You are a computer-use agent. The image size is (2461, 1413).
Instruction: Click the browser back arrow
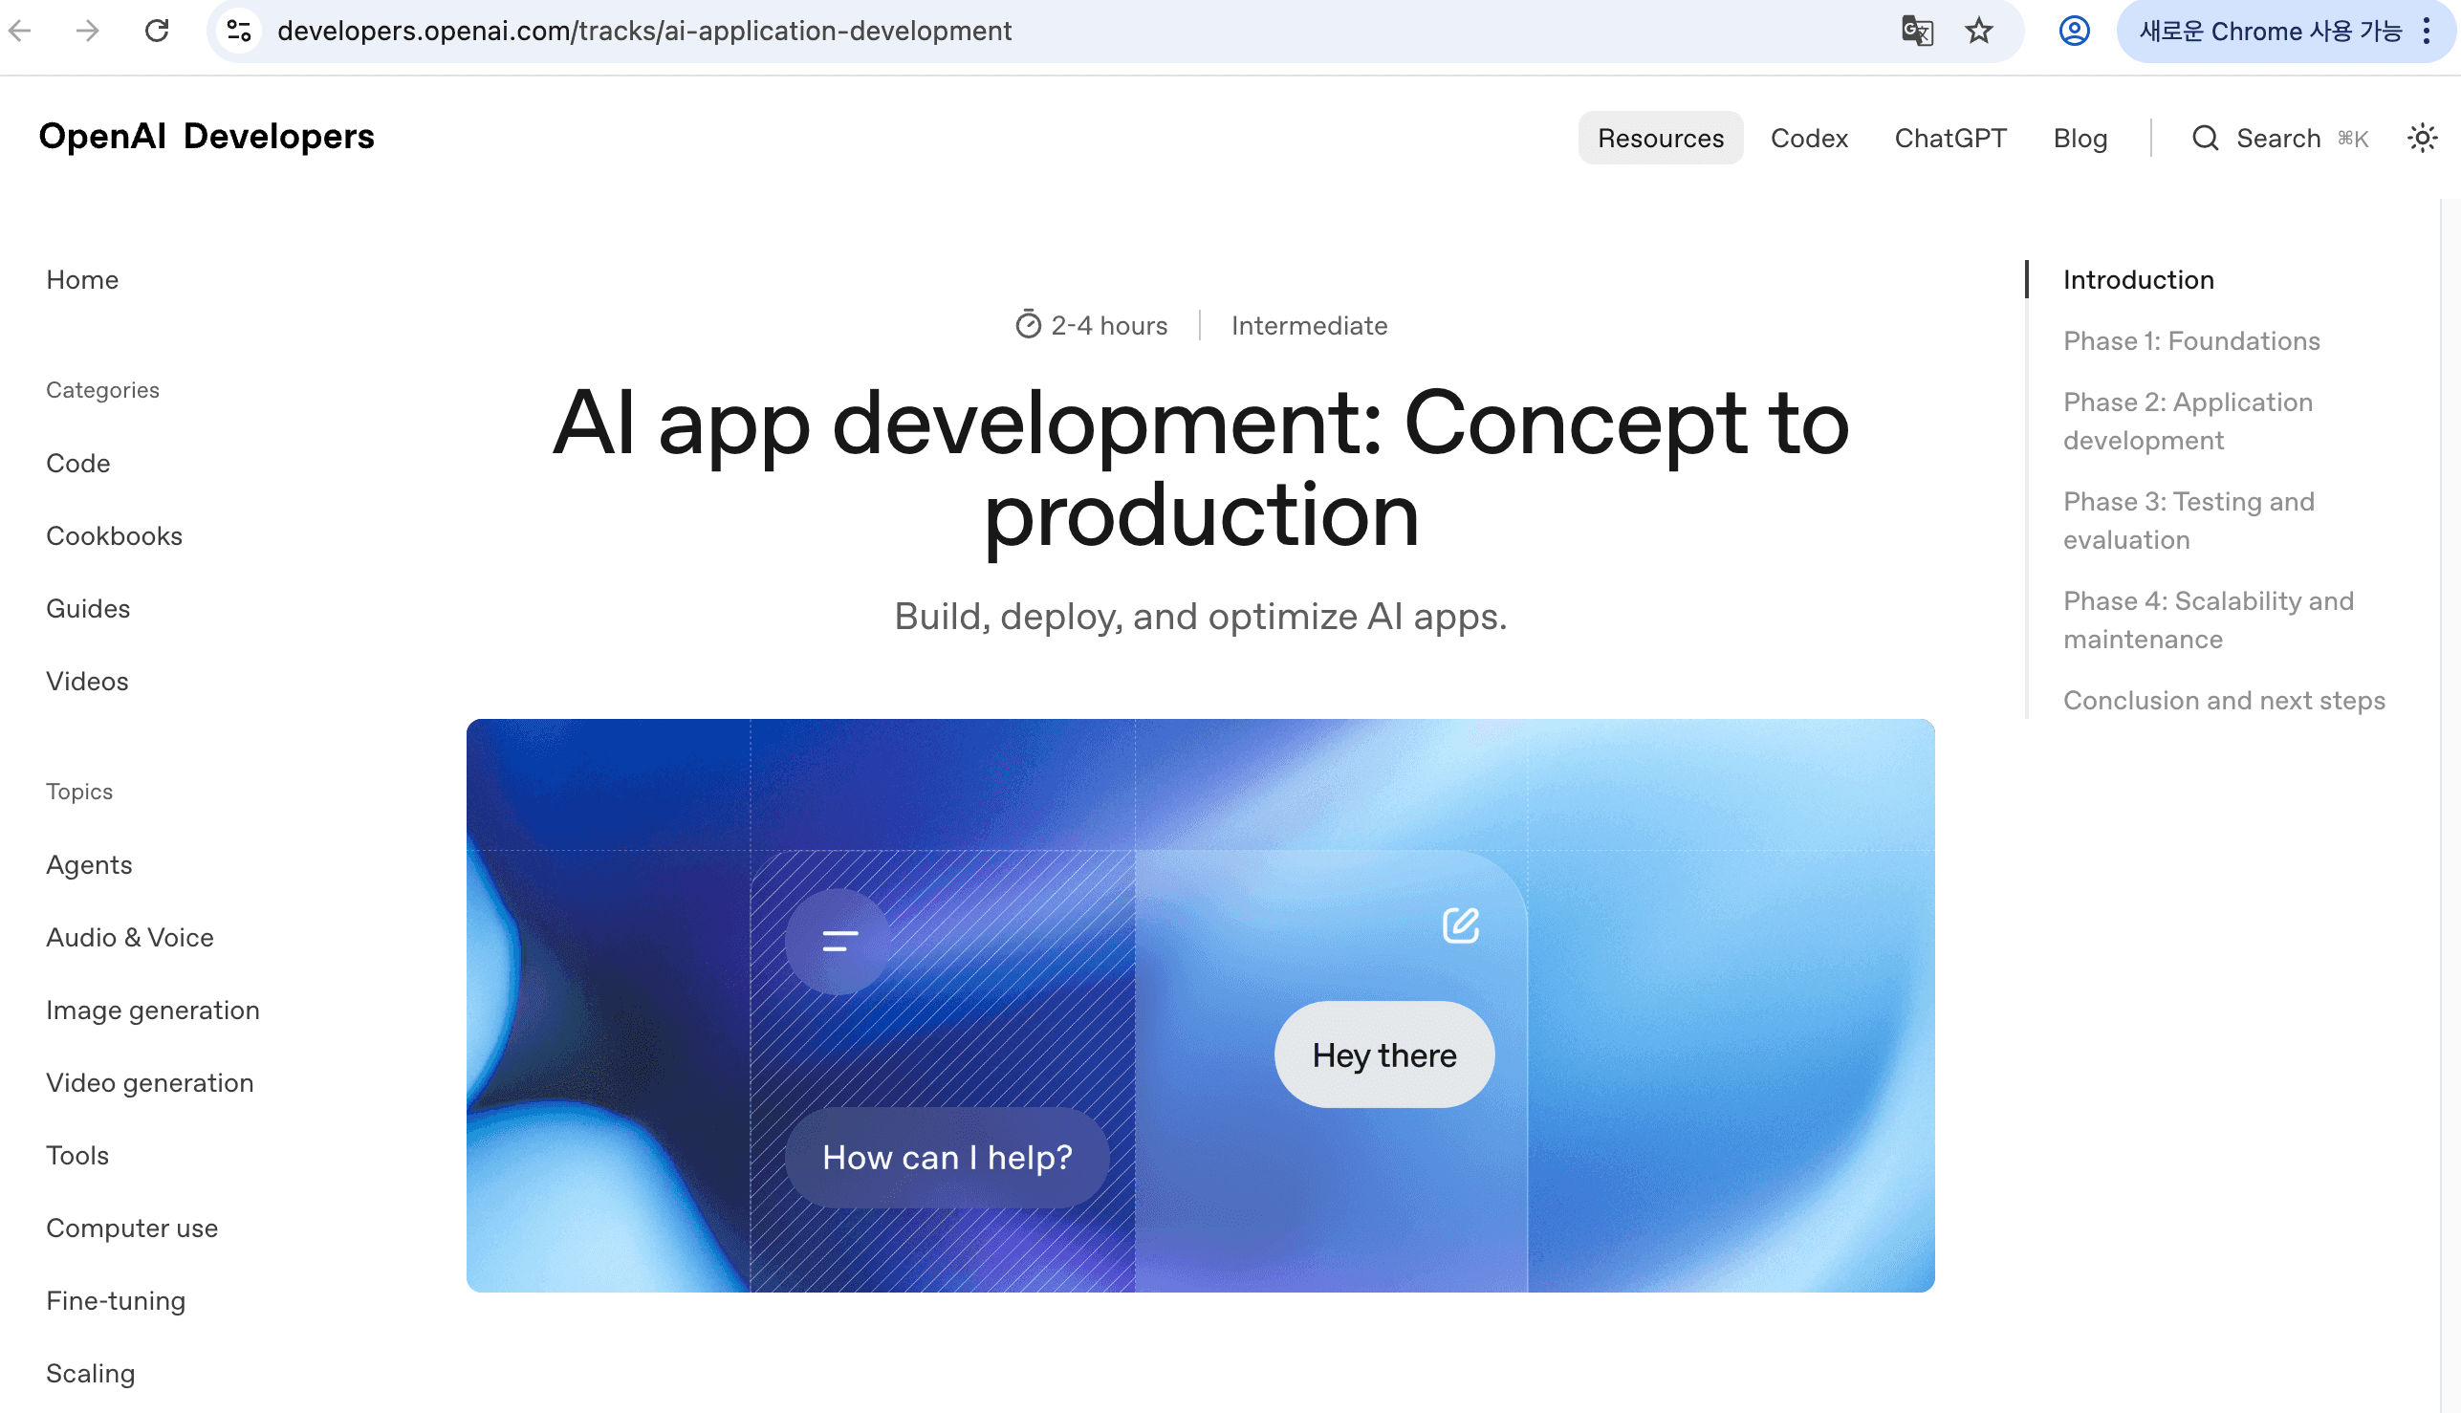pyautogui.click(x=20, y=31)
